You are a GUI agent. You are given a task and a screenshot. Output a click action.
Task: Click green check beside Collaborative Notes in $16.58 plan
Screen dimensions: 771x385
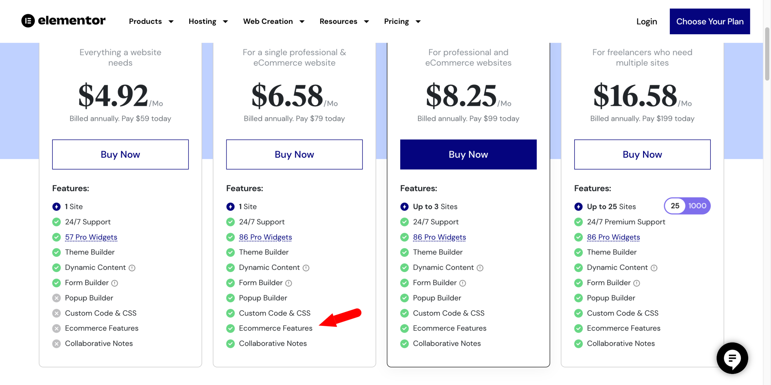coord(578,344)
